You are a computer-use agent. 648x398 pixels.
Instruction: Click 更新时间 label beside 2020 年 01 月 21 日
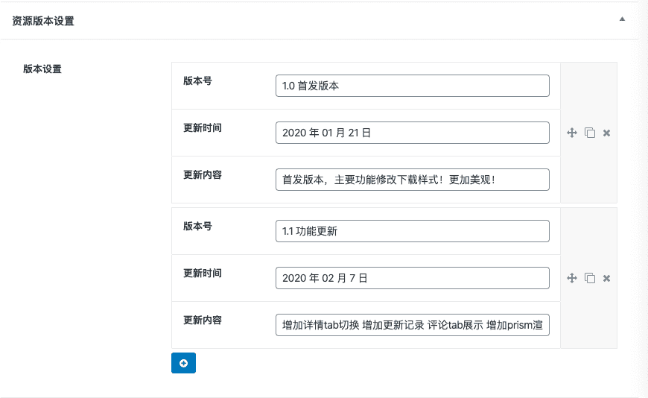click(203, 128)
